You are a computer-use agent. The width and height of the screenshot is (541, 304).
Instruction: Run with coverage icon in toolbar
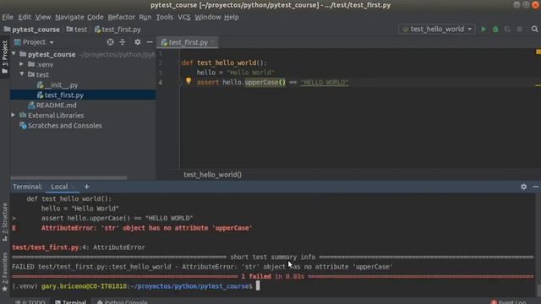click(507, 30)
